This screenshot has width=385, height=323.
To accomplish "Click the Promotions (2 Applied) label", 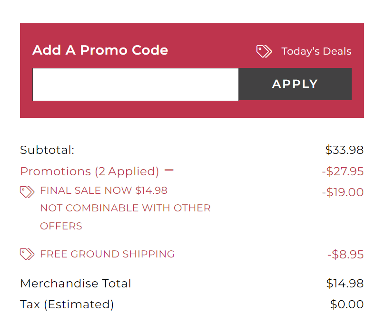I will tap(89, 171).
